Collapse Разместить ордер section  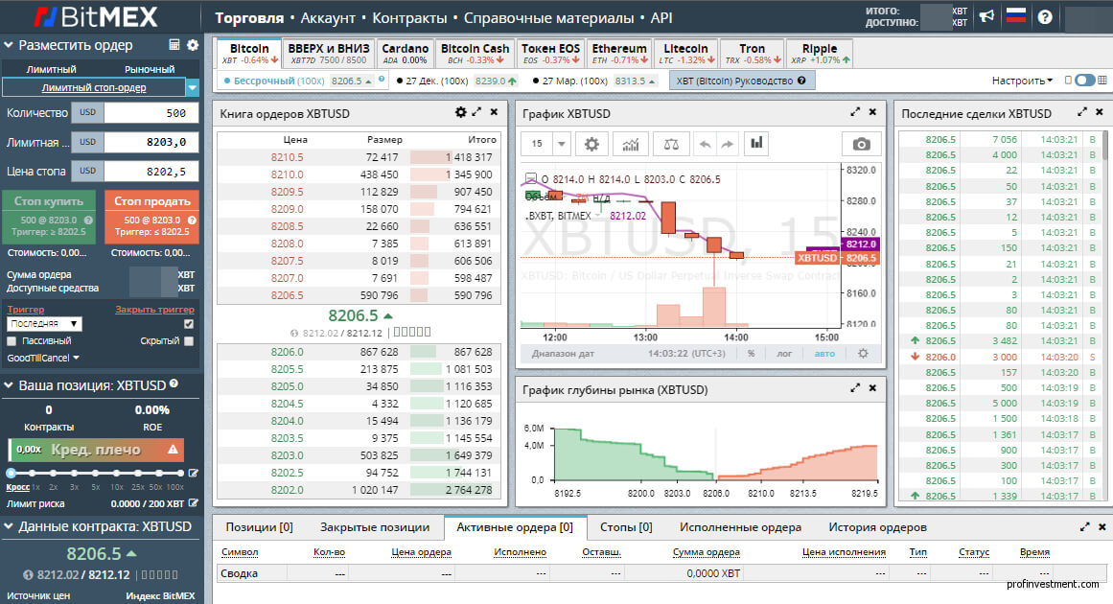point(9,45)
